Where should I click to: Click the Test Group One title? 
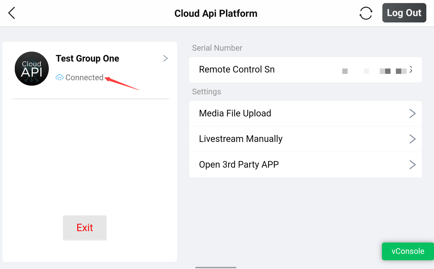pyautogui.click(x=87, y=58)
